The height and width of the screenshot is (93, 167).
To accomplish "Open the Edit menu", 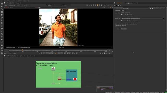I will (x=4, y=1).
